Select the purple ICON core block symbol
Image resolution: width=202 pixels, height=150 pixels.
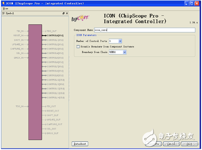[x=35, y=82]
